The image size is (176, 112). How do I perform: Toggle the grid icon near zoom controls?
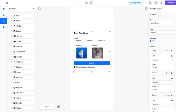[x=59, y=107]
